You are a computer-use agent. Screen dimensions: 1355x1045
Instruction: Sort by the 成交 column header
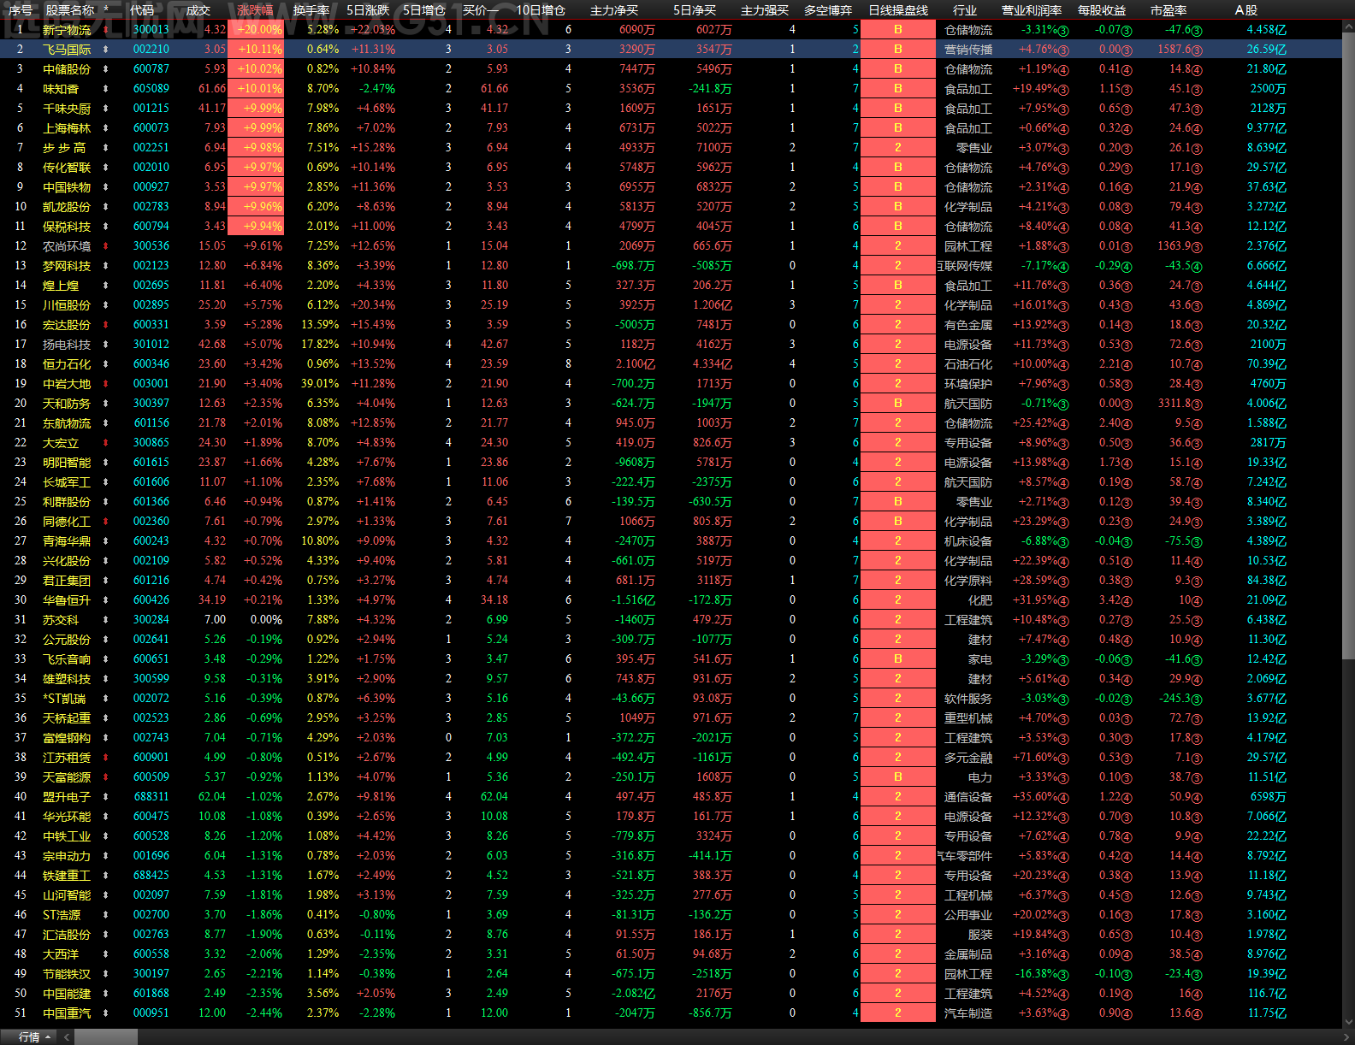pyautogui.click(x=198, y=10)
